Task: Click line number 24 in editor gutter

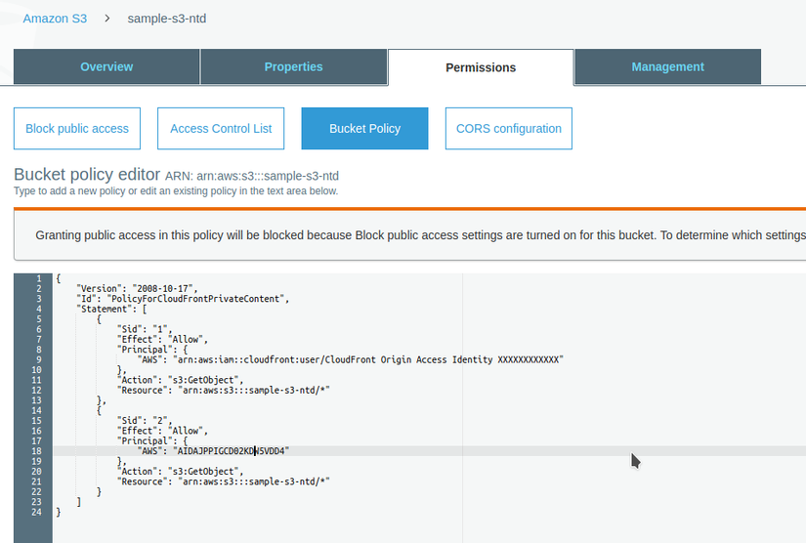Action: point(36,512)
